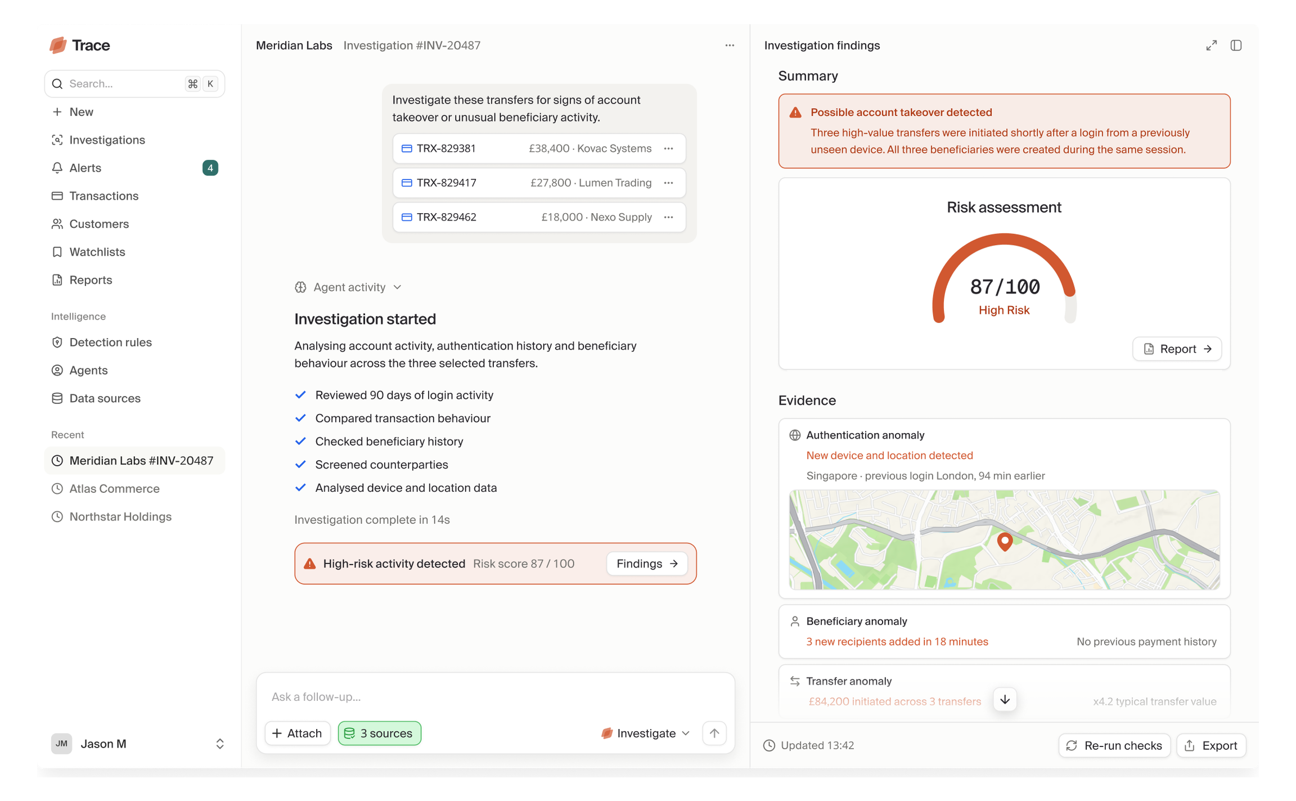Open the investigation header more options menu

tap(730, 46)
